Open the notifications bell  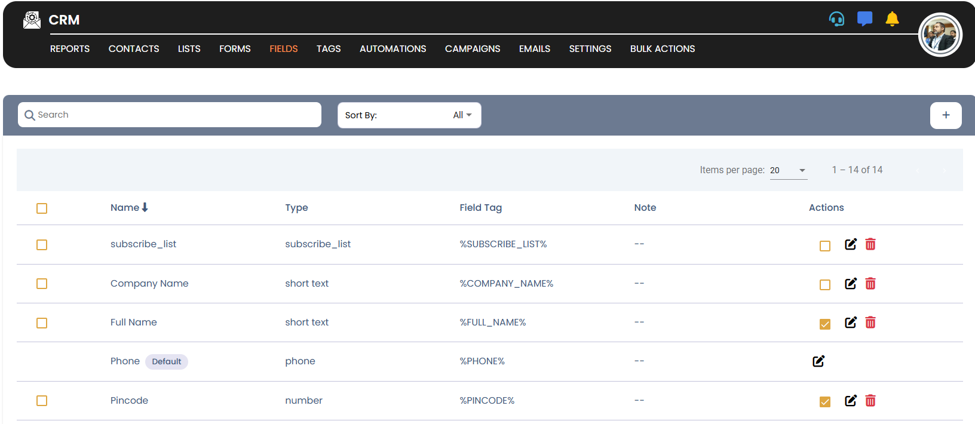(892, 19)
